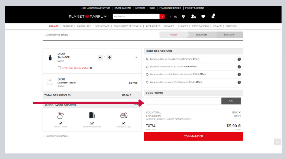Show info for pickup point delivery
Viewport: 286px width, 159px height.
(239, 82)
